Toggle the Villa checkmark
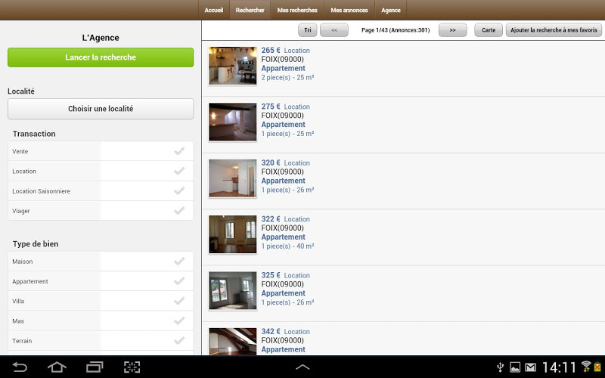The width and height of the screenshot is (605, 378). pos(179,301)
